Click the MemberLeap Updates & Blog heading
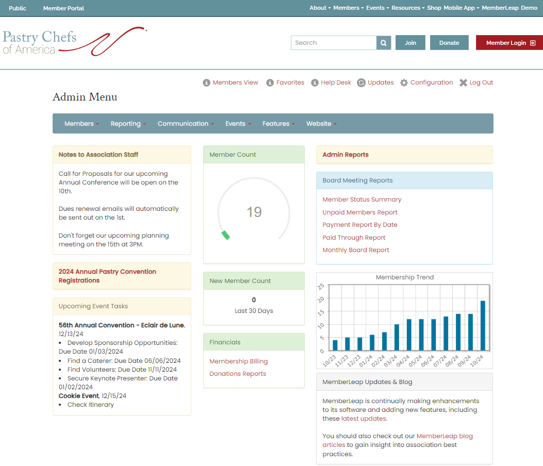The height and width of the screenshot is (466, 543). click(x=367, y=382)
